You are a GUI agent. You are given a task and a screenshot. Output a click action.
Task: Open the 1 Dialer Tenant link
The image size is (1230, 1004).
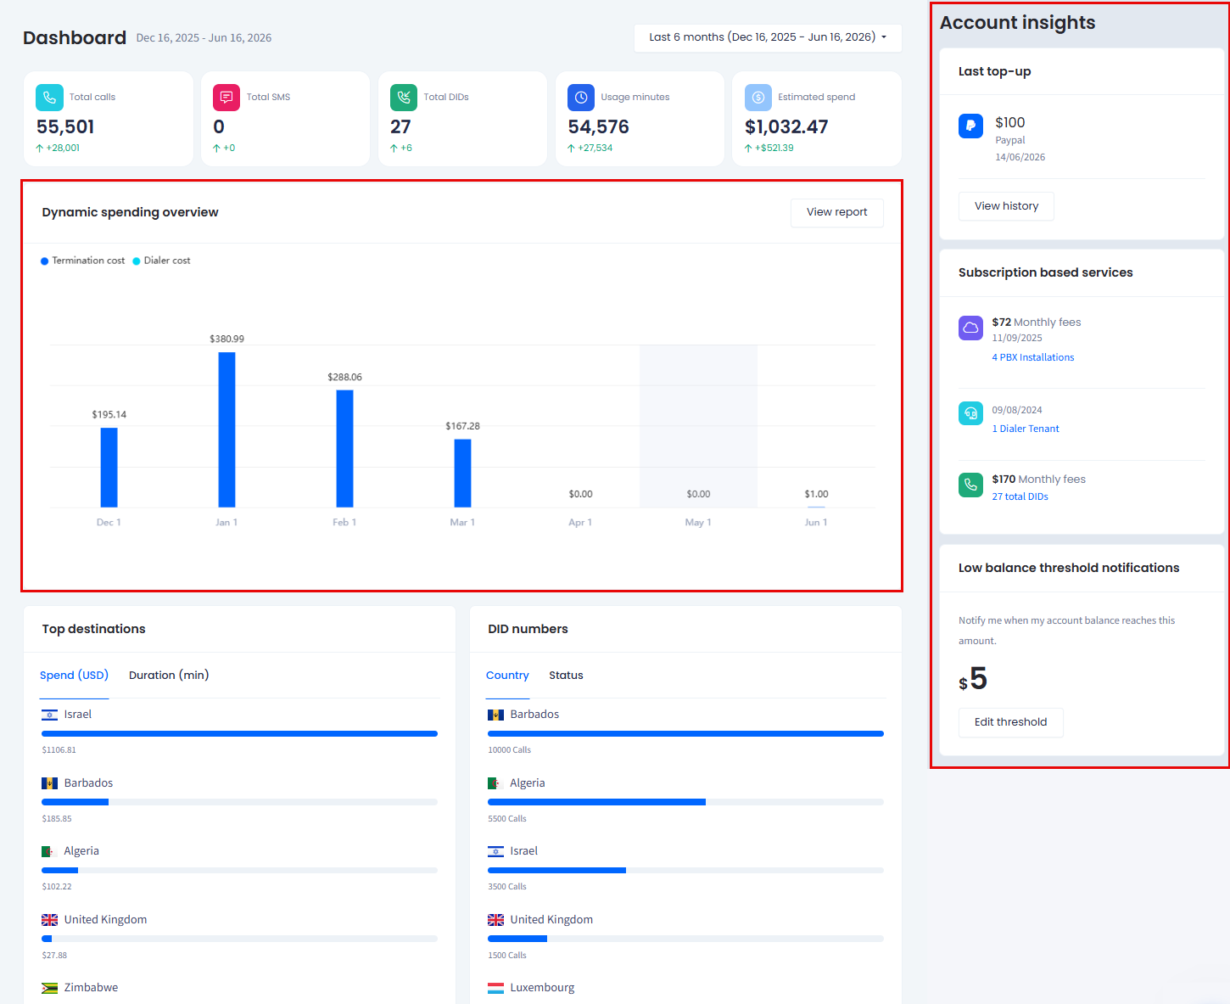coord(1026,429)
